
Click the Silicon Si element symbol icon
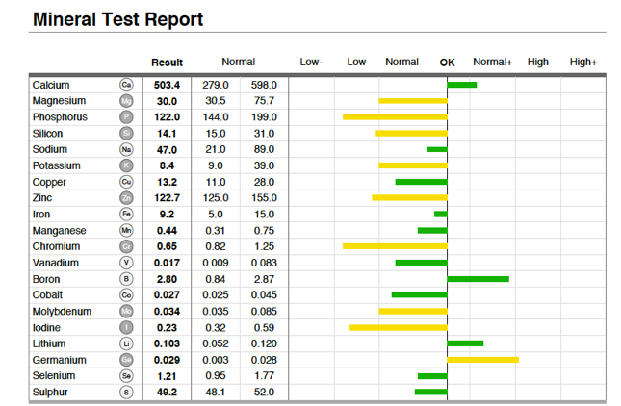click(126, 134)
